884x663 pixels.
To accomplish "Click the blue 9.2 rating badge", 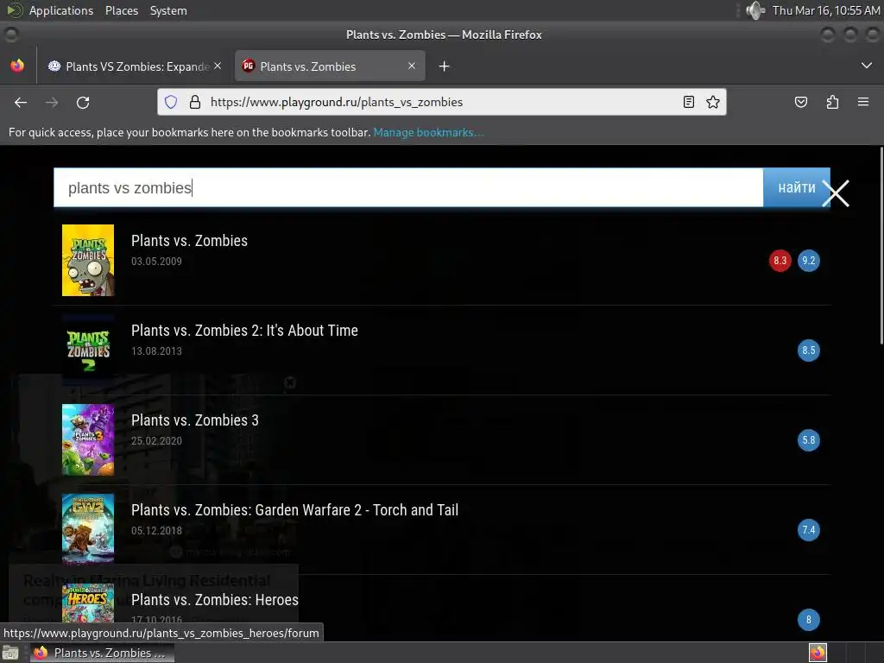I will [x=808, y=261].
